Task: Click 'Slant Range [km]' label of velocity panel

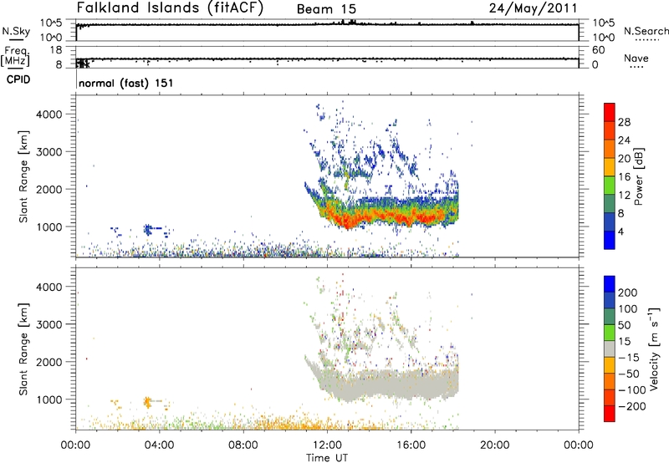Action: [x=23, y=349]
